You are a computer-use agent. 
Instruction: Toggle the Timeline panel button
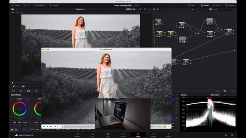(54, 5)
